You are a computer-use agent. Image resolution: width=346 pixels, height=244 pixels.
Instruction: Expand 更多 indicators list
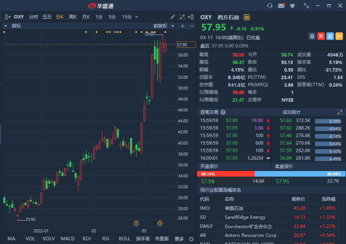coord(179,238)
